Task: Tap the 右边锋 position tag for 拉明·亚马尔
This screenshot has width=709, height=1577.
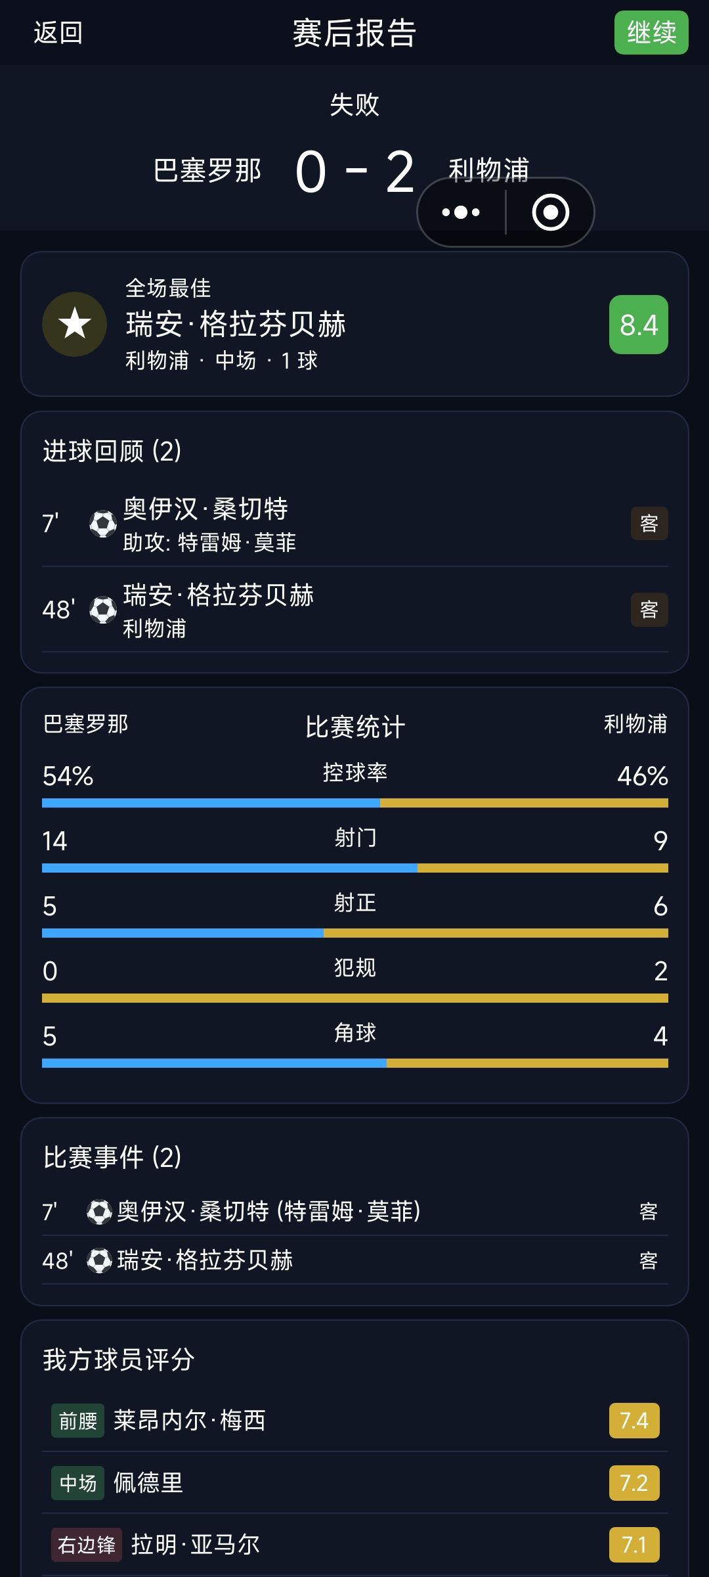Action: 87,1544
